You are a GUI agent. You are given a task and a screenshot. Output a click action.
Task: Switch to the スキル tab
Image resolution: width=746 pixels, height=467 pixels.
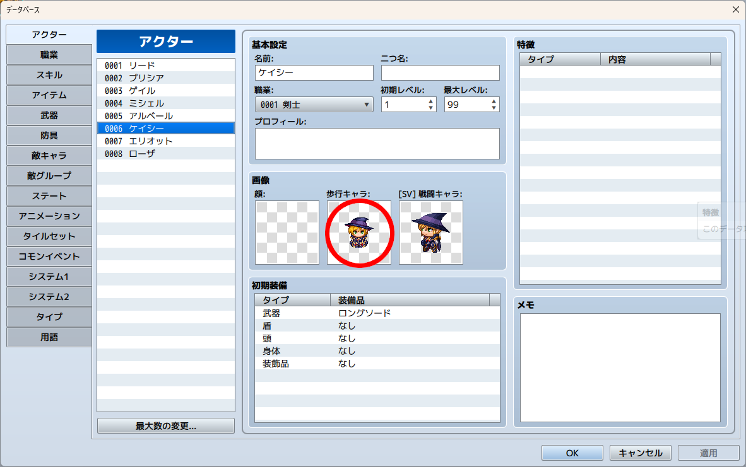pyautogui.click(x=49, y=75)
